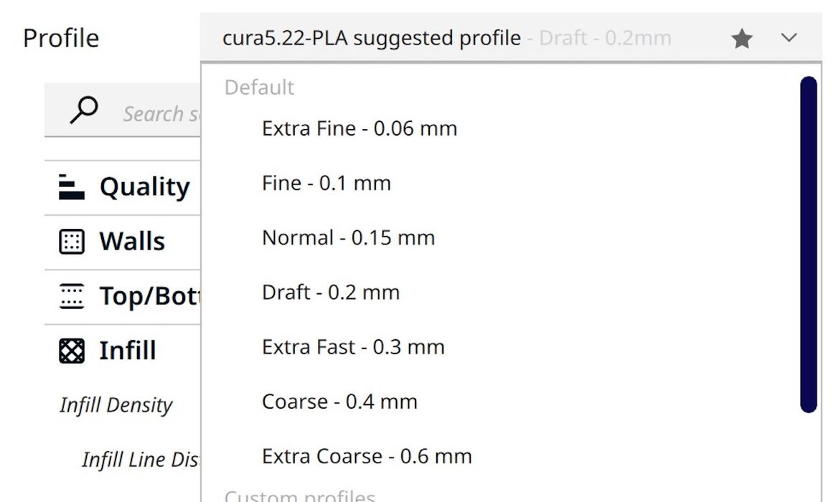Pick Normal - 0.15 mm profile

point(348,238)
